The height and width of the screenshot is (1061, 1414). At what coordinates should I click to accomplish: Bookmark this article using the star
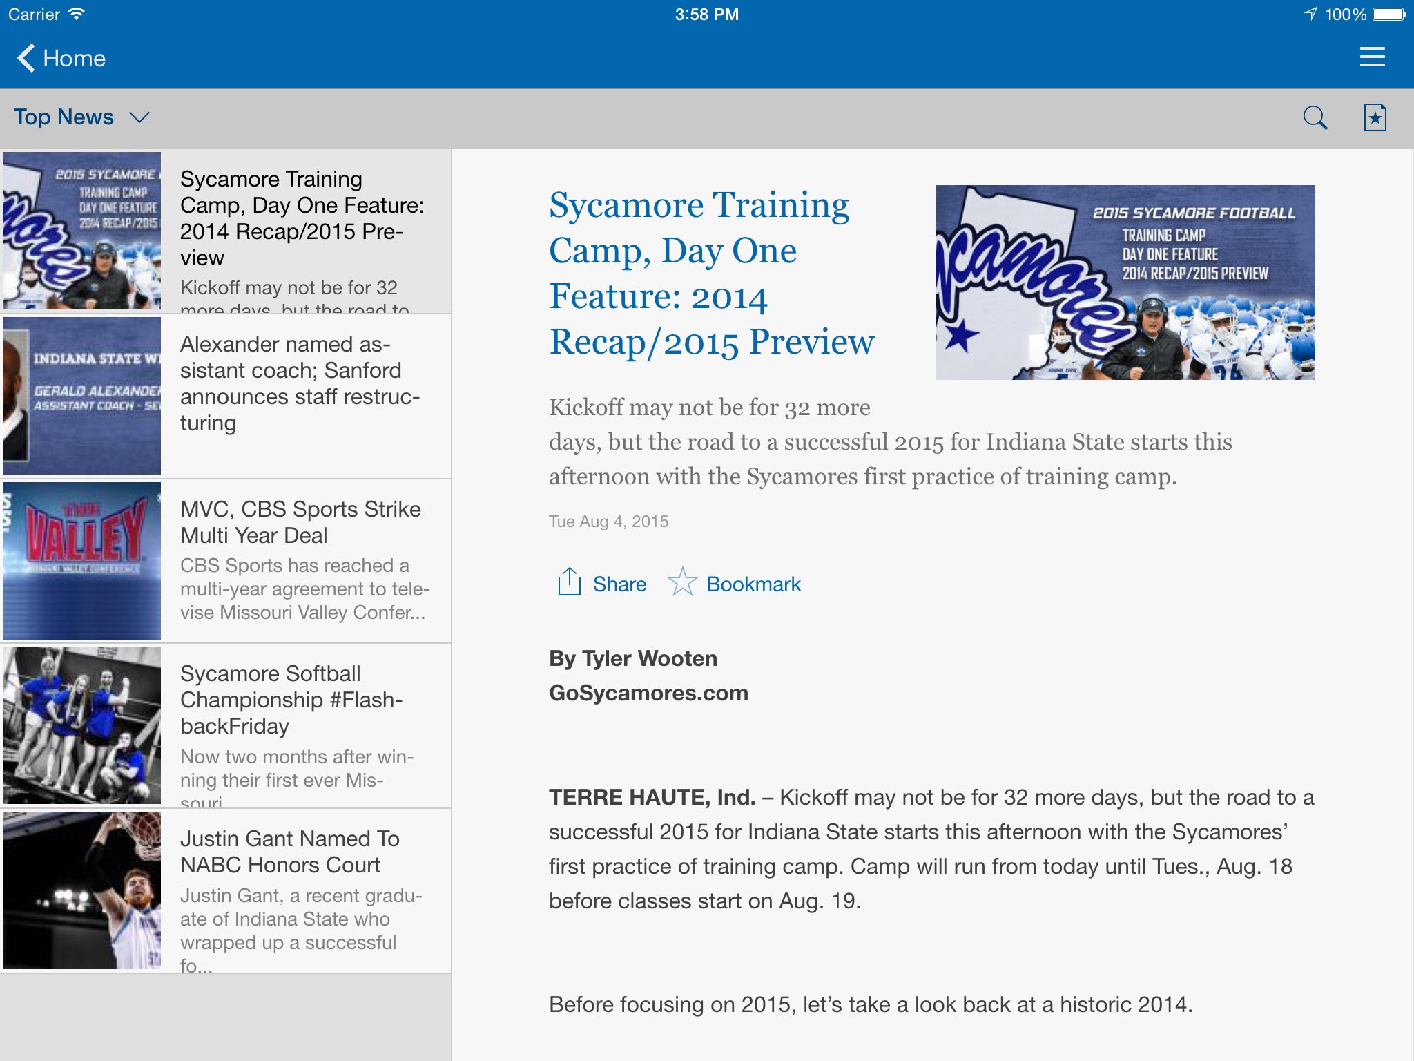coord(682,582)
